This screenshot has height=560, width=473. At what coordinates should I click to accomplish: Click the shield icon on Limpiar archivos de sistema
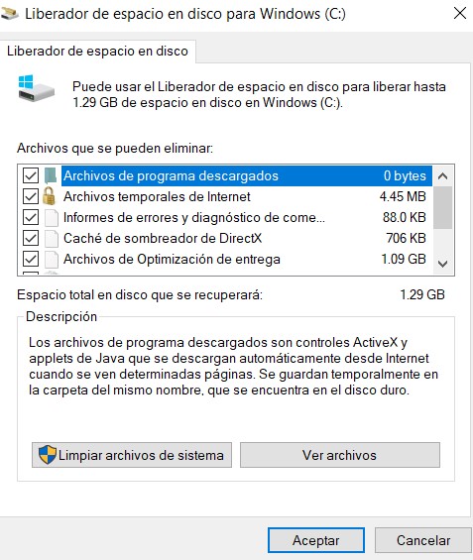(x=48, y=455)
